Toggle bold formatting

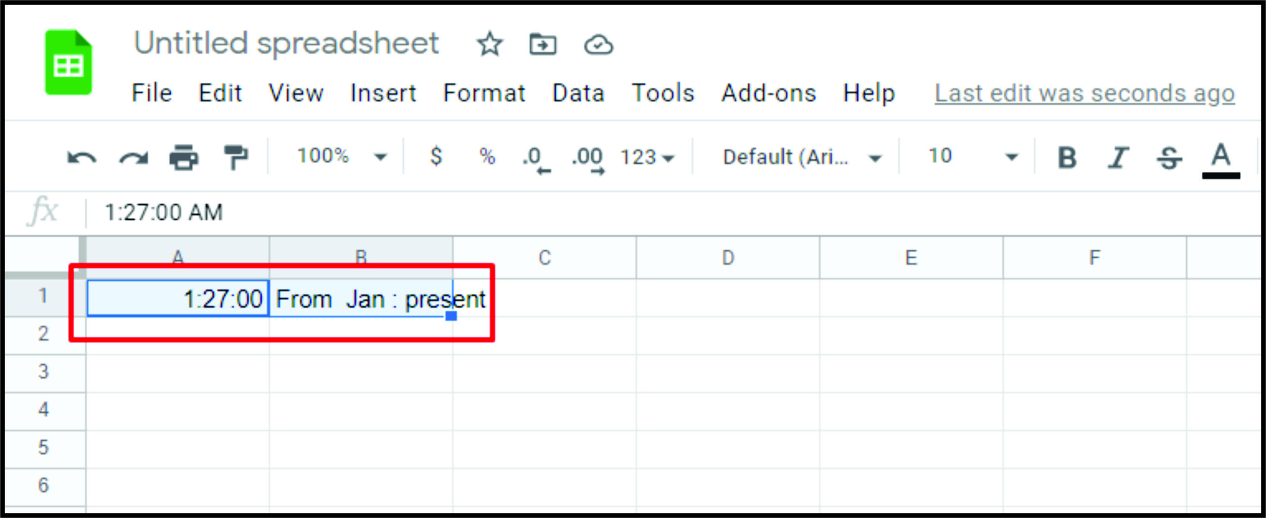1067,158
